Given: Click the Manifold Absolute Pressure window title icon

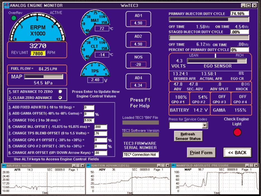Looking at the screenshot, I should [174, 166].
